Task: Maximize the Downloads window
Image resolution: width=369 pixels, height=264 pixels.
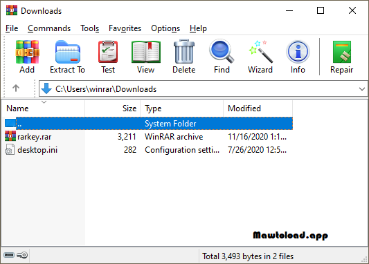Action: (x=321, y=10)
